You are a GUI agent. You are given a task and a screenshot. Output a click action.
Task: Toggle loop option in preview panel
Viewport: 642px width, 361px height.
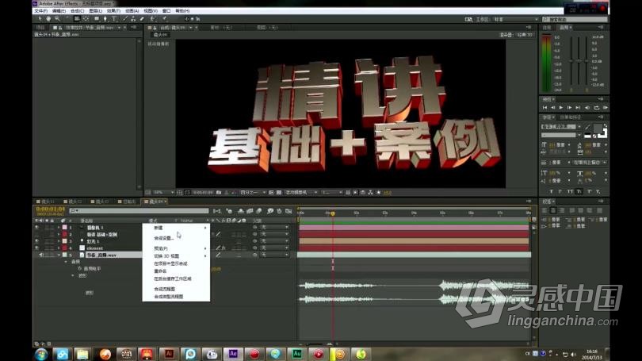[597, 107]
